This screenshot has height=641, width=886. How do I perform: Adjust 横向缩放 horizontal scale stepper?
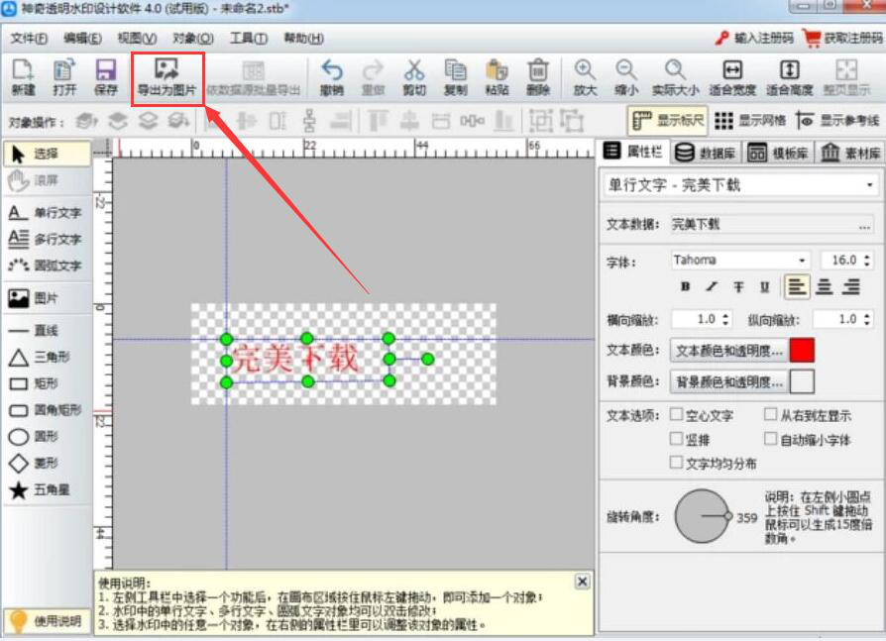click(x=726, y=319)
